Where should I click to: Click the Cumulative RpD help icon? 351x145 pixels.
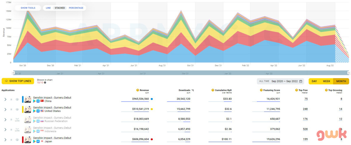(213, 90)
